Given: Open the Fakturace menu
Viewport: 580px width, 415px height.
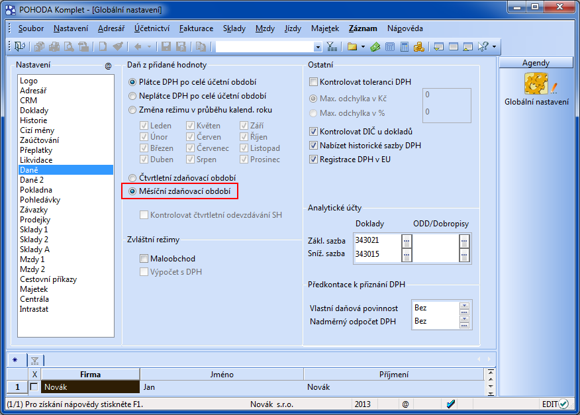Looking at the screenshot, I should point(196,28).
